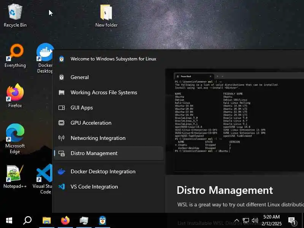
Task: Select the Distro Management sidebar item
Action: coord(109,153)
